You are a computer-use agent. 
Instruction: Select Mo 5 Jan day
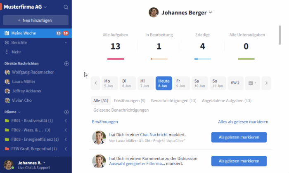[110, 83]
